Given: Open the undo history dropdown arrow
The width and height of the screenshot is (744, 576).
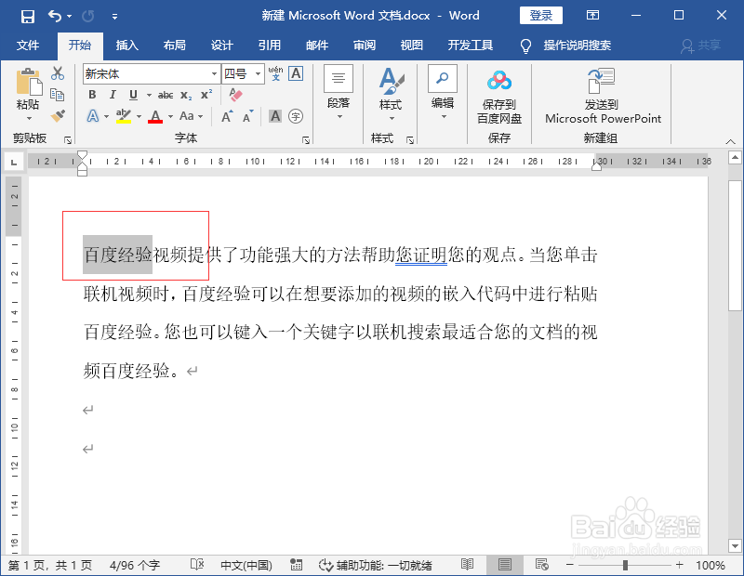Looking at the screenshot, I should [69, 16].
